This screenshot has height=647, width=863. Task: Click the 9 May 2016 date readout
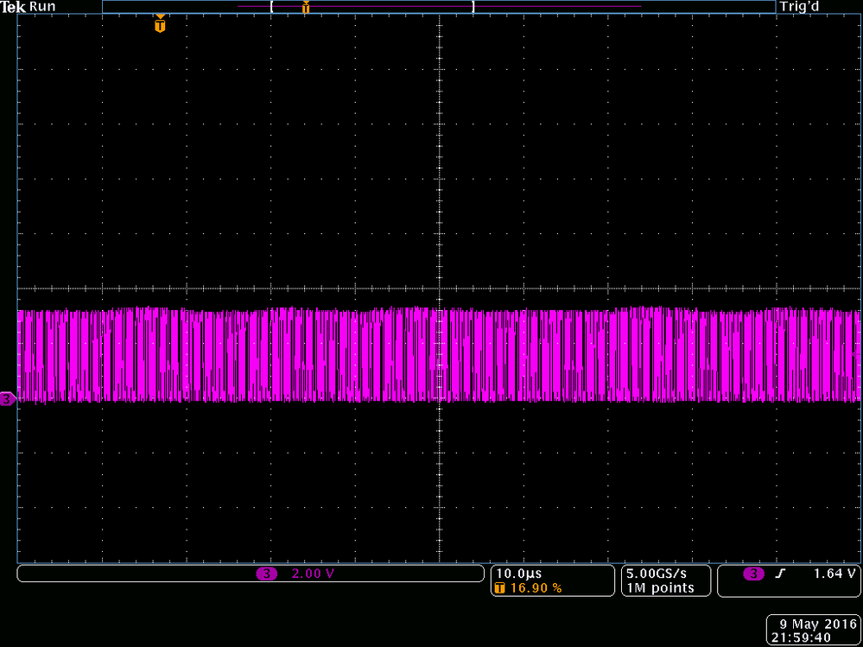coord(818,624)
